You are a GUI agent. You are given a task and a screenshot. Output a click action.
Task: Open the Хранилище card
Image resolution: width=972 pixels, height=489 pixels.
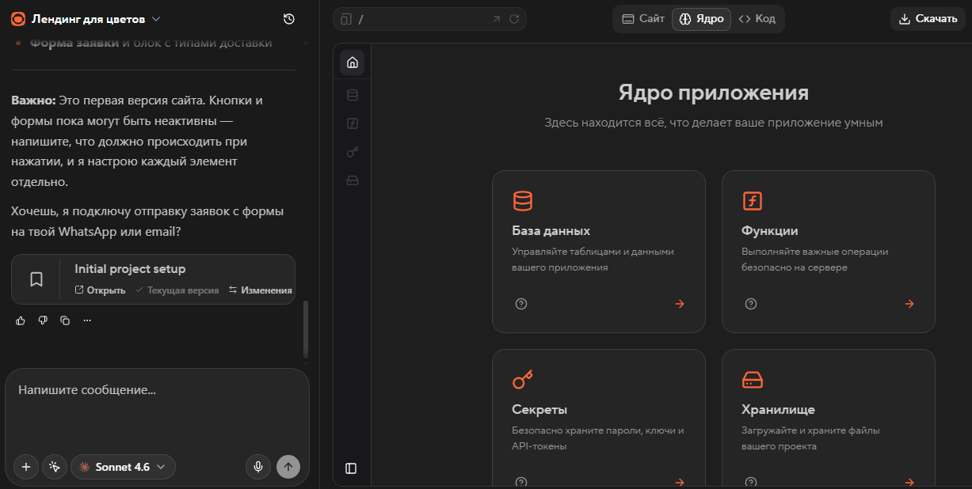point(829,419)
